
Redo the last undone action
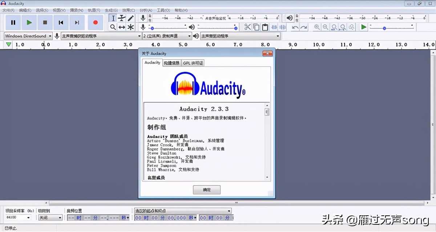[x=304, y=27]
